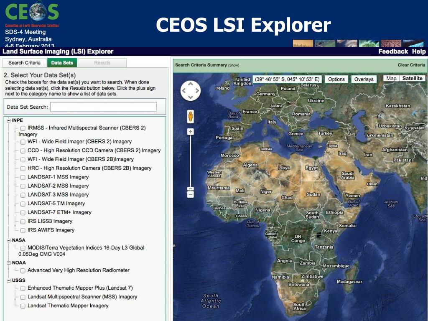Check Landsat Thematic Mapper Imagery checkbox
428x321 pixels.
23,306
